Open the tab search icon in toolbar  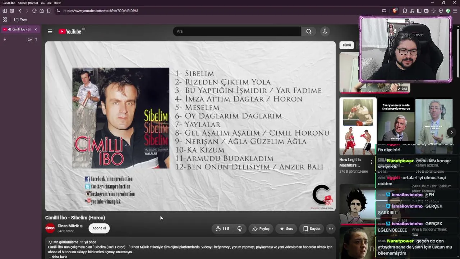[12, 11]
